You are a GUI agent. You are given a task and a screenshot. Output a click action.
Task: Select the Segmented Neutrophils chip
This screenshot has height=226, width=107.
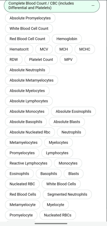(x=67, y=195)
